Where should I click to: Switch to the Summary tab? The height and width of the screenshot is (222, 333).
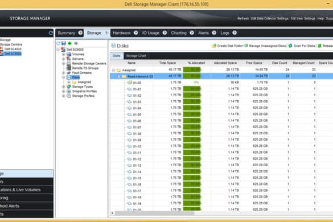[x=67, y=33]
